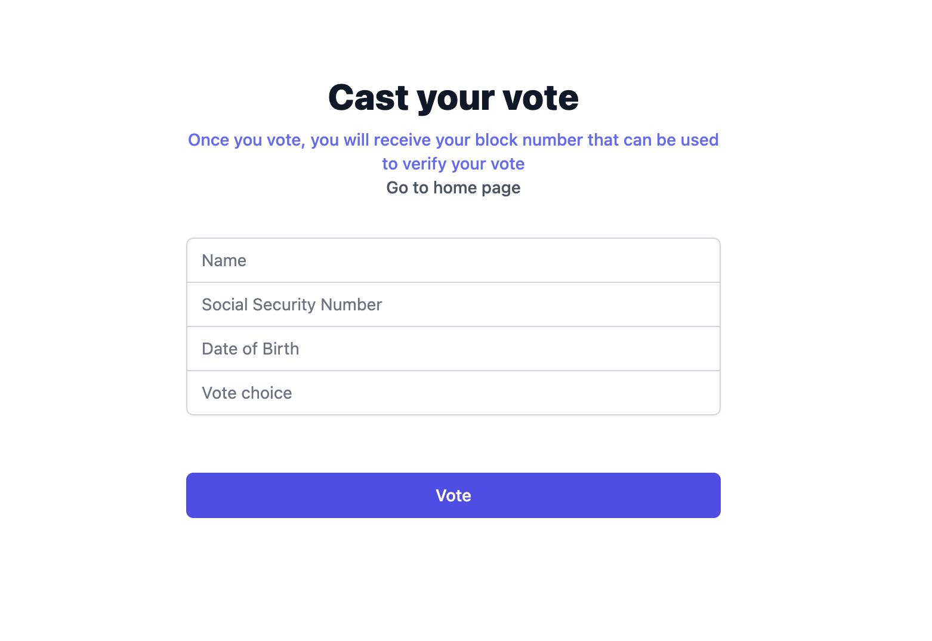Select the Date of Birth field
This screenshot has height=641, width=932.
point(453,349)
